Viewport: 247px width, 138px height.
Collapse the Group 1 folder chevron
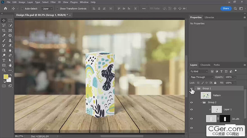pos(196,88)
